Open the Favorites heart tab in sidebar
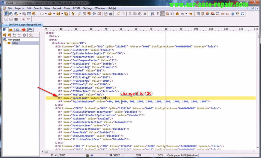 (x=24, y=30)
